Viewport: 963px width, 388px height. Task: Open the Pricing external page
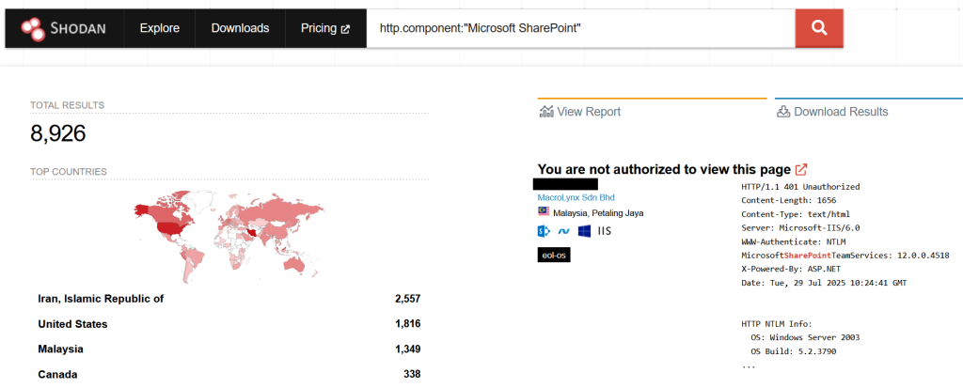coord(325,29)
